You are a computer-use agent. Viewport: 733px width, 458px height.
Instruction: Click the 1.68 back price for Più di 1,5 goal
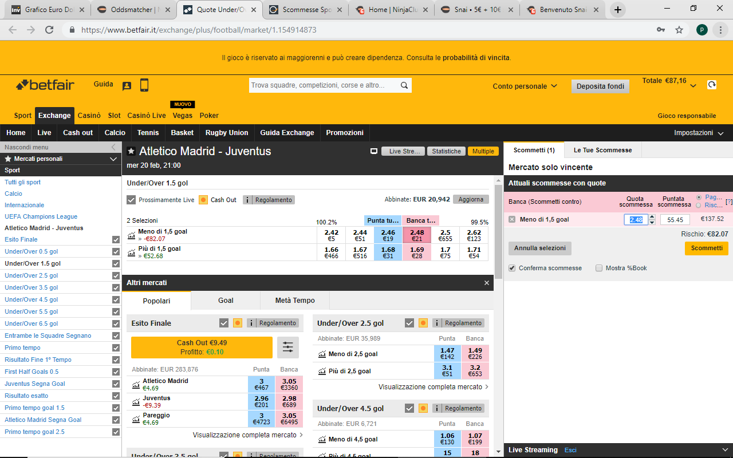[x=388, y=252]
